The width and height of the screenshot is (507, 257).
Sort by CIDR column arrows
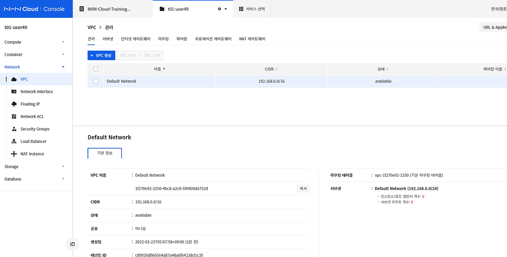tap(276, 69)
